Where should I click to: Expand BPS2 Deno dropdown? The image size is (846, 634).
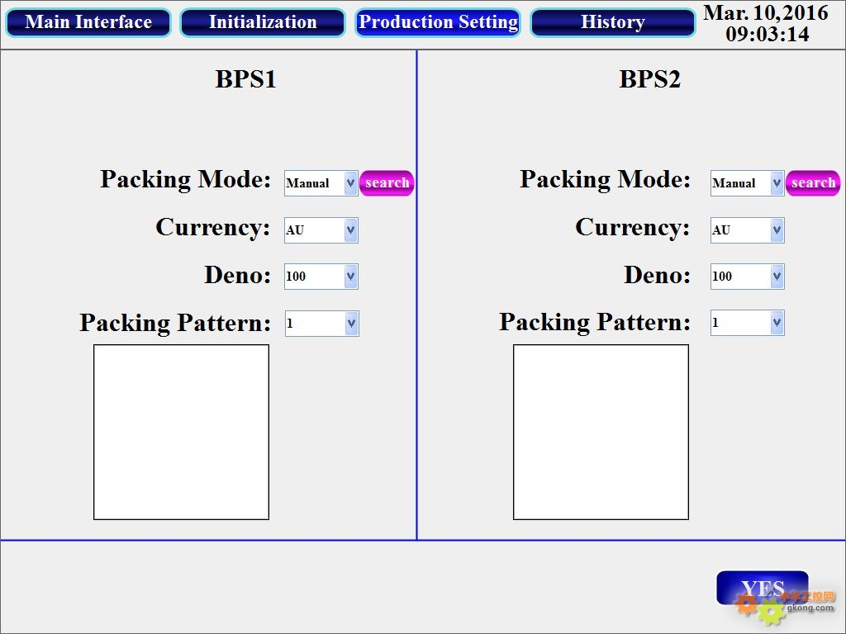[747, 277]
